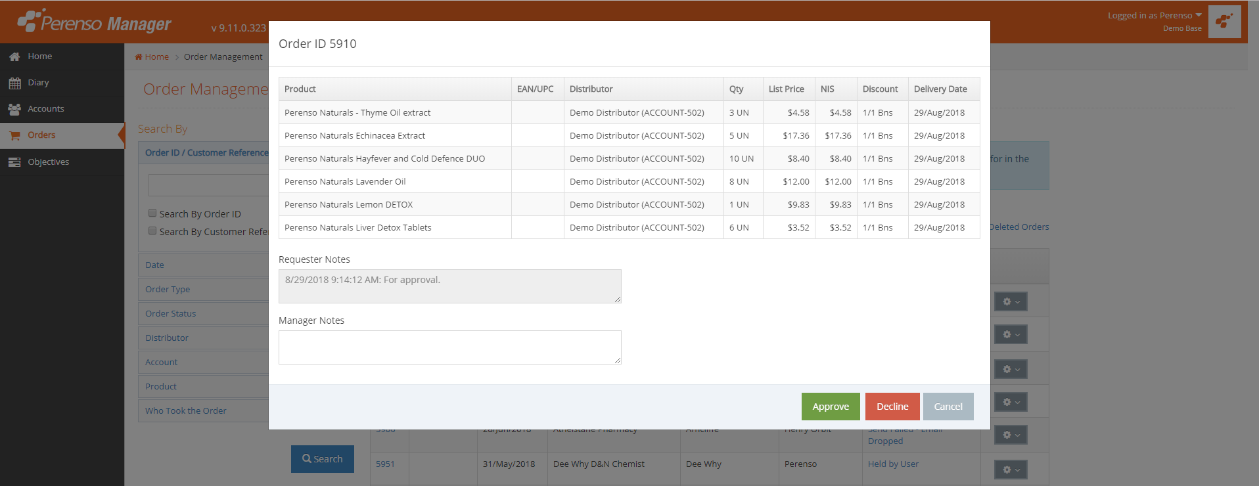Click the magnifier icon on Search button

click(307, 459)
